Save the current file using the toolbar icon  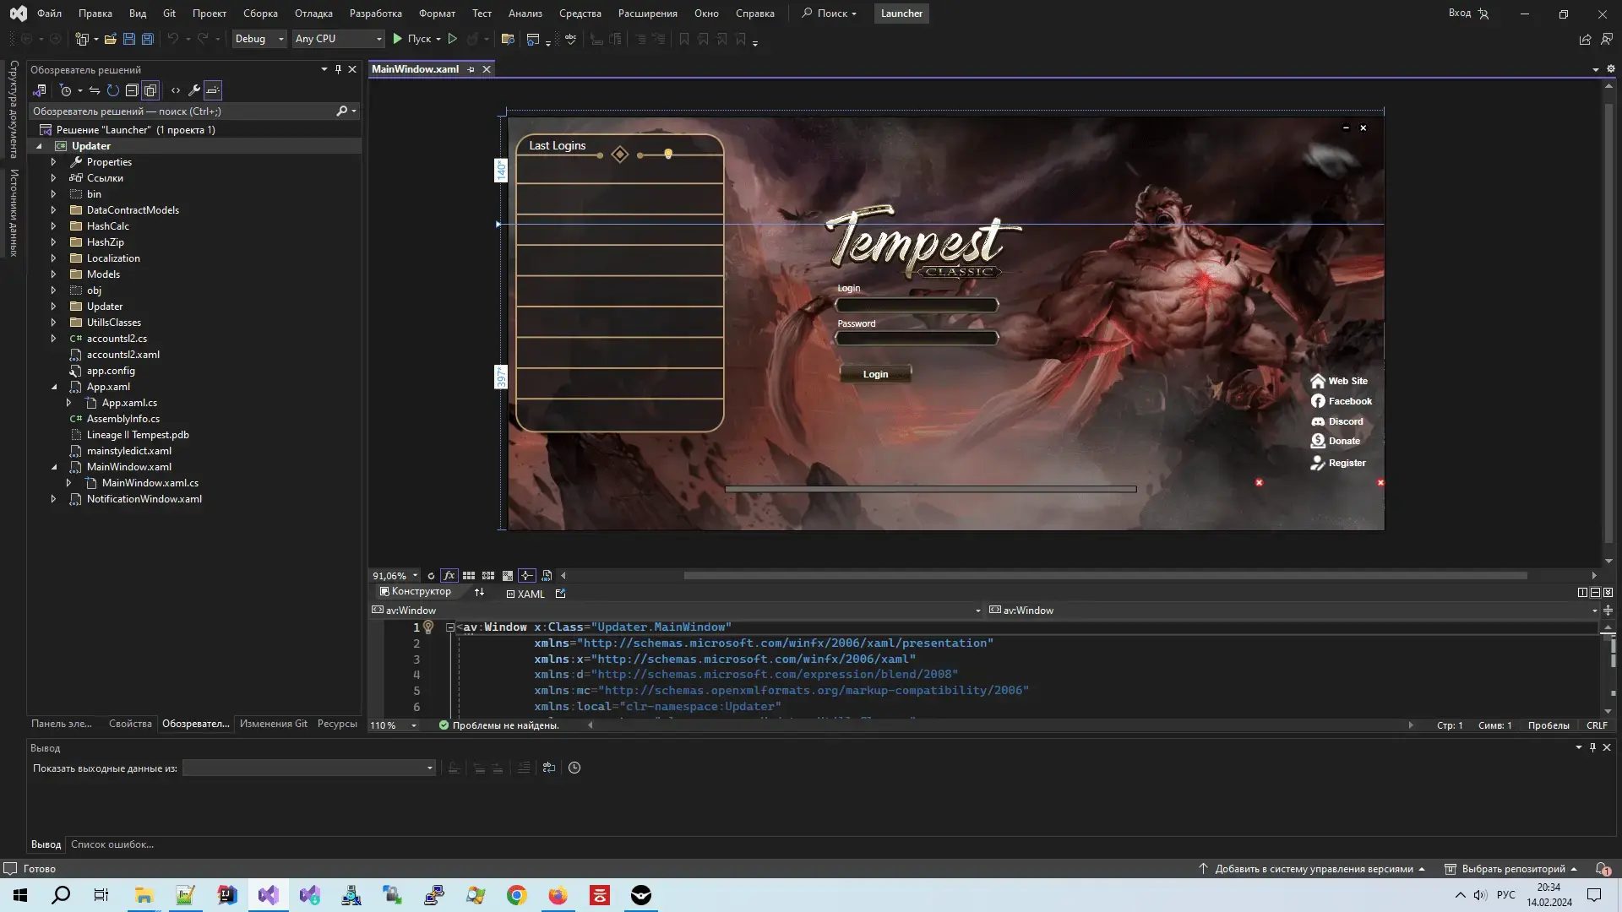point(129,39)
